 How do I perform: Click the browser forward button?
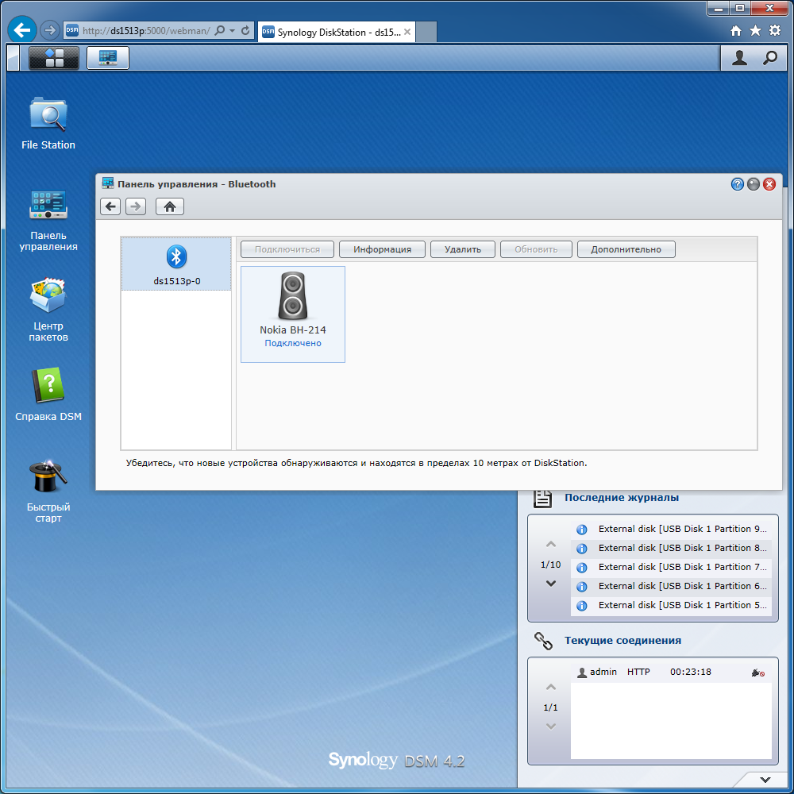click(49, 30)
